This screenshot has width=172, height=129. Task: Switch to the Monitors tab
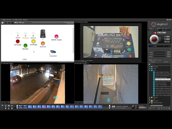(x=155, y=60)
